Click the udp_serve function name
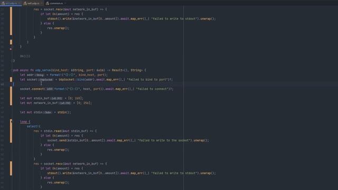 [x=43, y=70]
